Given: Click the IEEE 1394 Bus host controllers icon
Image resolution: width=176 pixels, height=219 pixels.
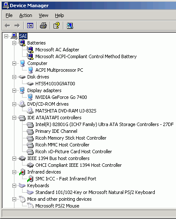Looking at the screenshot, I should (22, 158).
